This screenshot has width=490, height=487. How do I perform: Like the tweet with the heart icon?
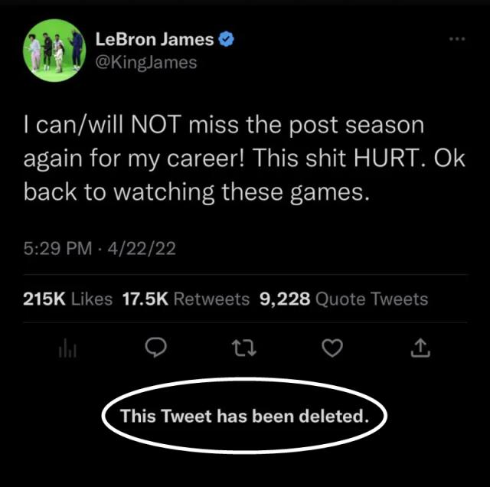332,349
